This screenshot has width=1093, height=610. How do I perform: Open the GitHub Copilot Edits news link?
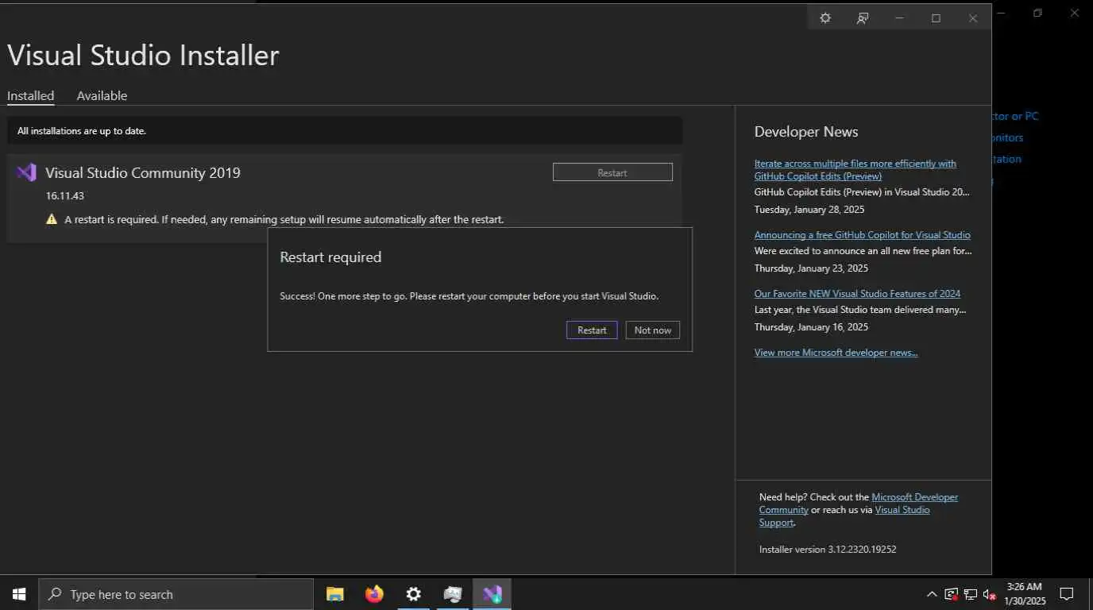855,169
